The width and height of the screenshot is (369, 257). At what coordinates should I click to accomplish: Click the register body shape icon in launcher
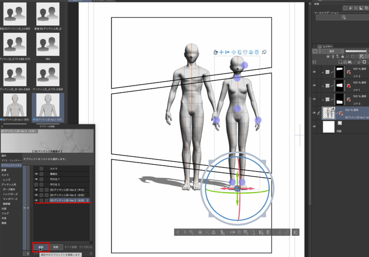point(261,232)
